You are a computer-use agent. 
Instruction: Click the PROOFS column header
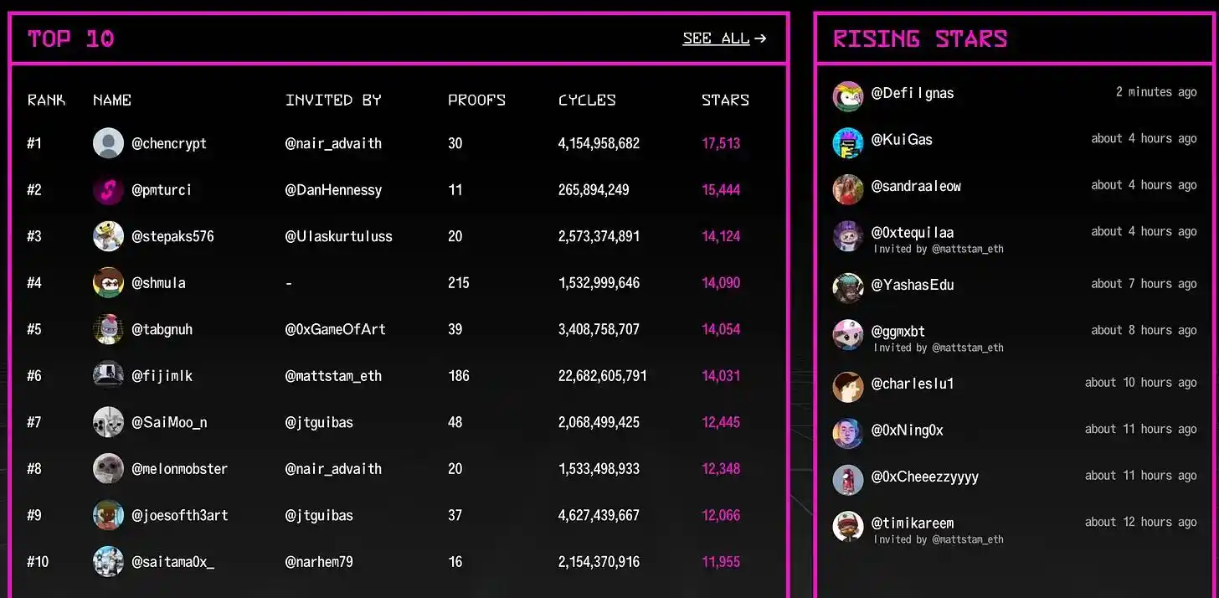pyautogui.click(x=476, y=100)
